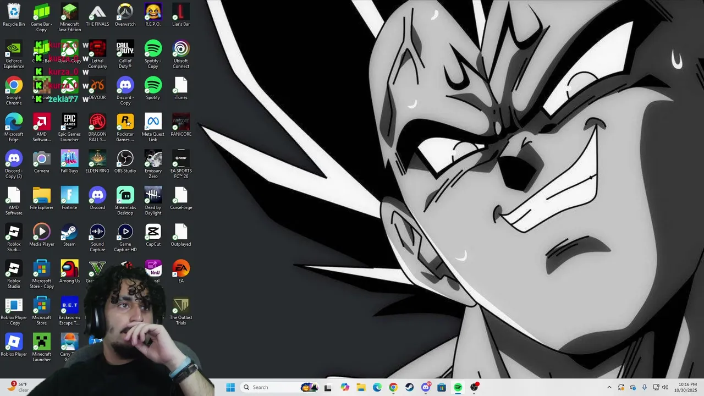This screenshot has height=396, width=704.
Task: Open The Outlast Trials shortcut
Action: click(181, 311)
